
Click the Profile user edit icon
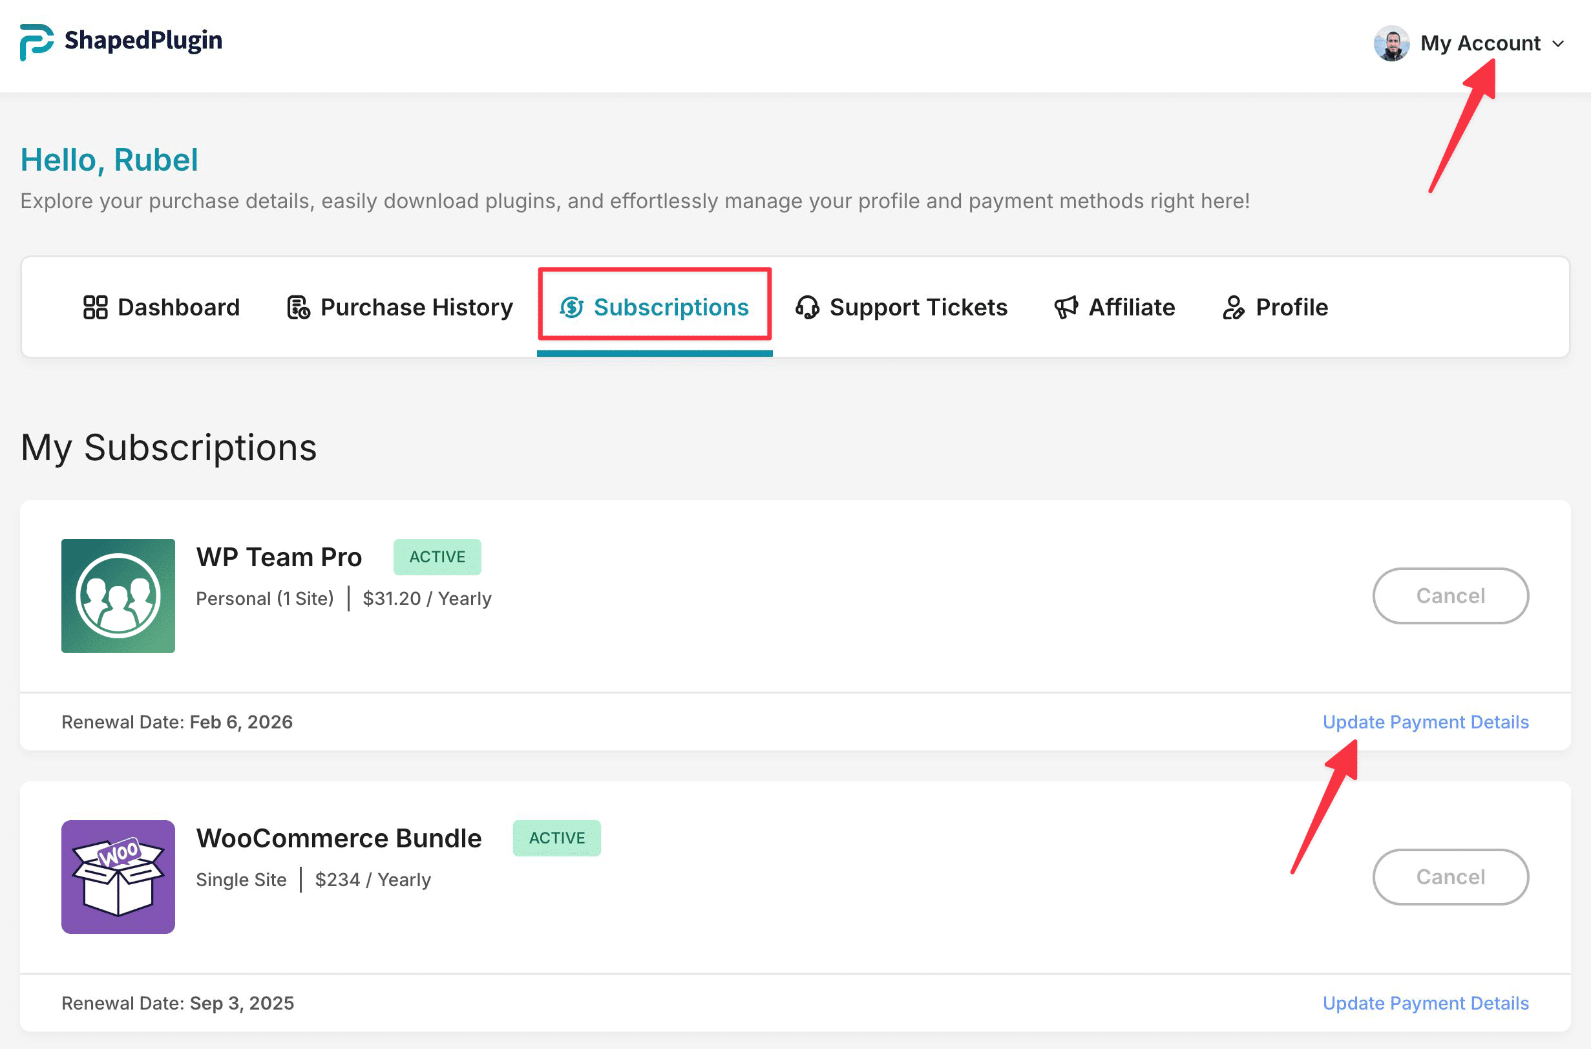1233,307
